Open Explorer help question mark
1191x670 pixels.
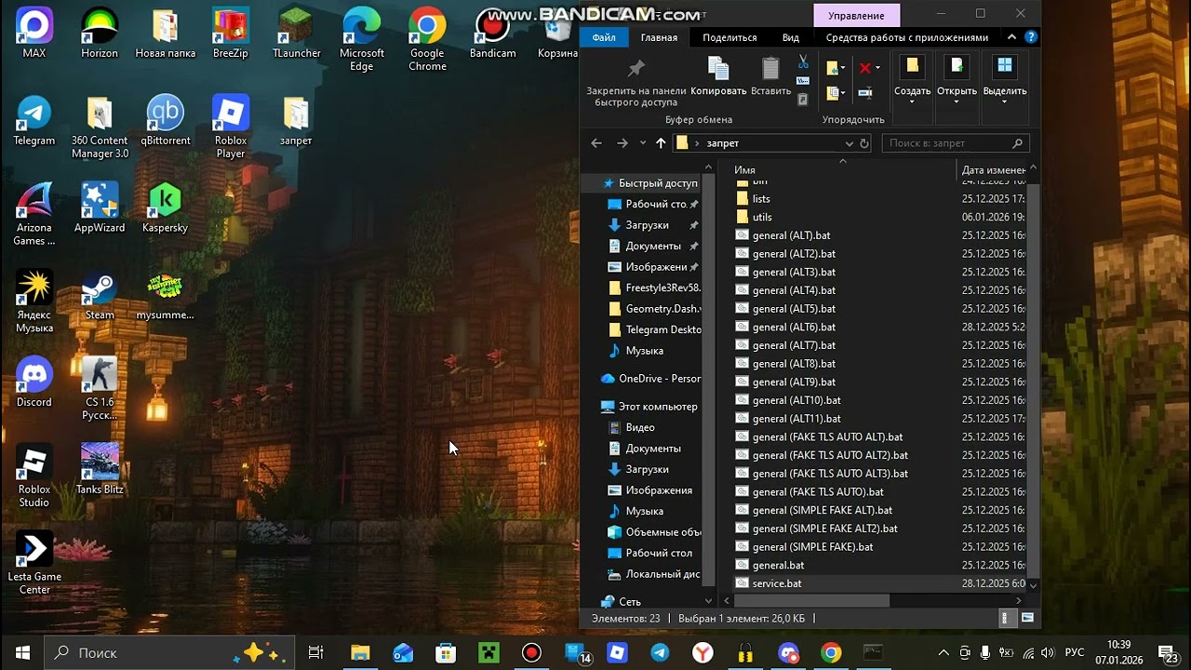point(1031,37)
